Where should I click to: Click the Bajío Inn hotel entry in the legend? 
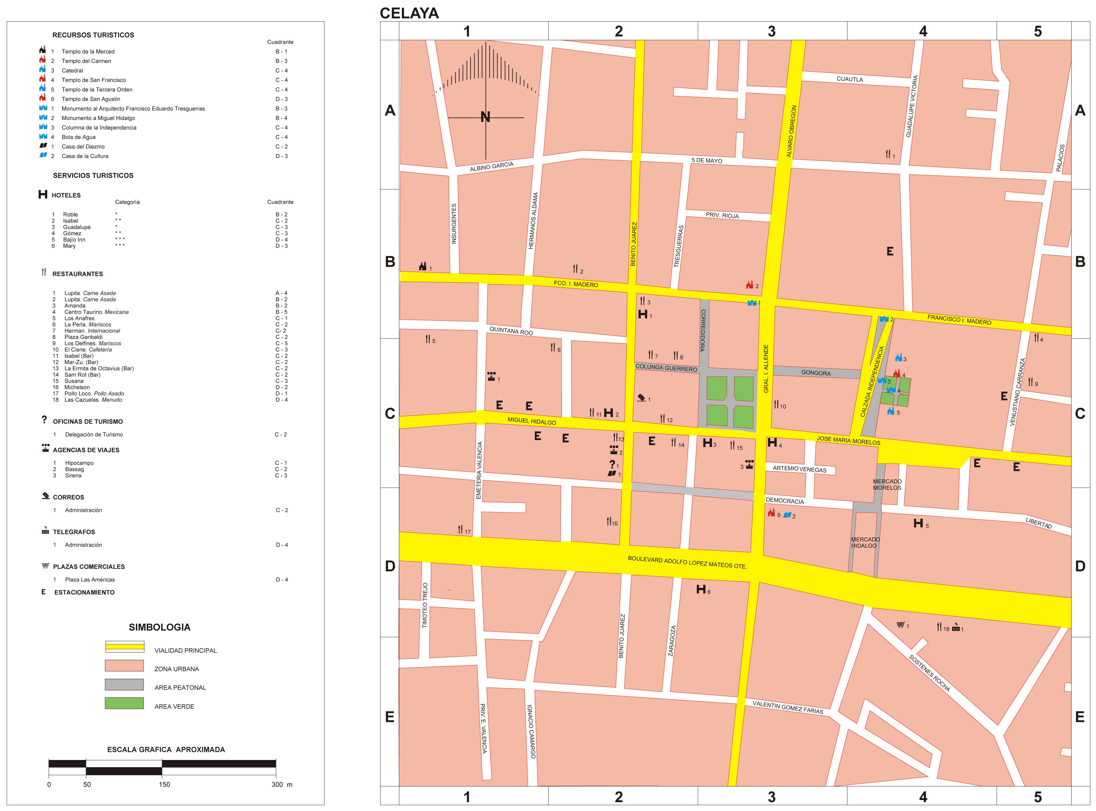click(x=74, y=239)
